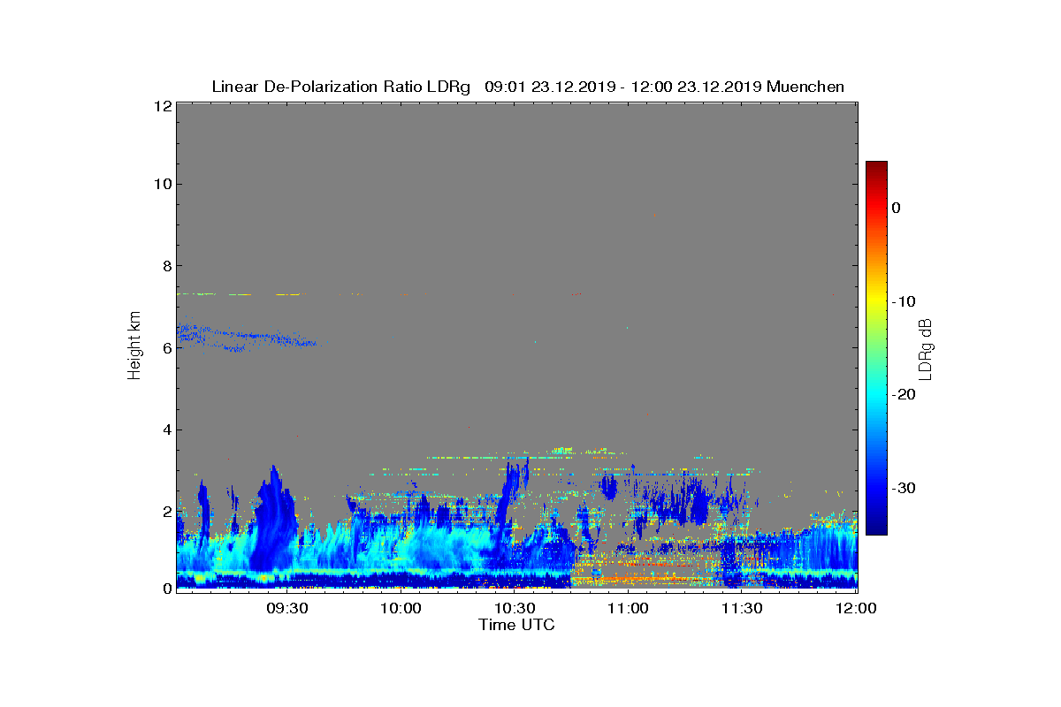The width and height of the screenshot is (1061, 707).
Task: Click the 12:00 time tick label
Action: click(856, 608)
